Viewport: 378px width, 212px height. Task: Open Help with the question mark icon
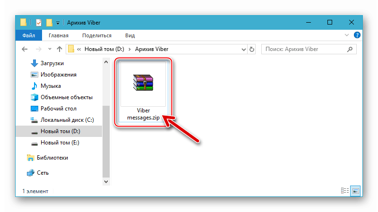(357, 35)
